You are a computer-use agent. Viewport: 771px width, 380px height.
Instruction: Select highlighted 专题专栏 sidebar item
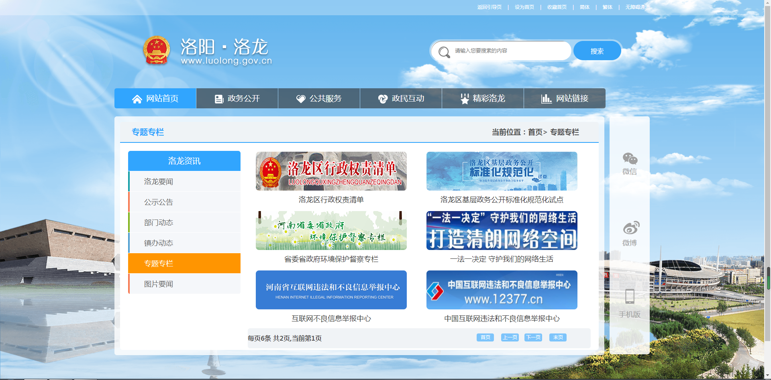tap(184, 263)
